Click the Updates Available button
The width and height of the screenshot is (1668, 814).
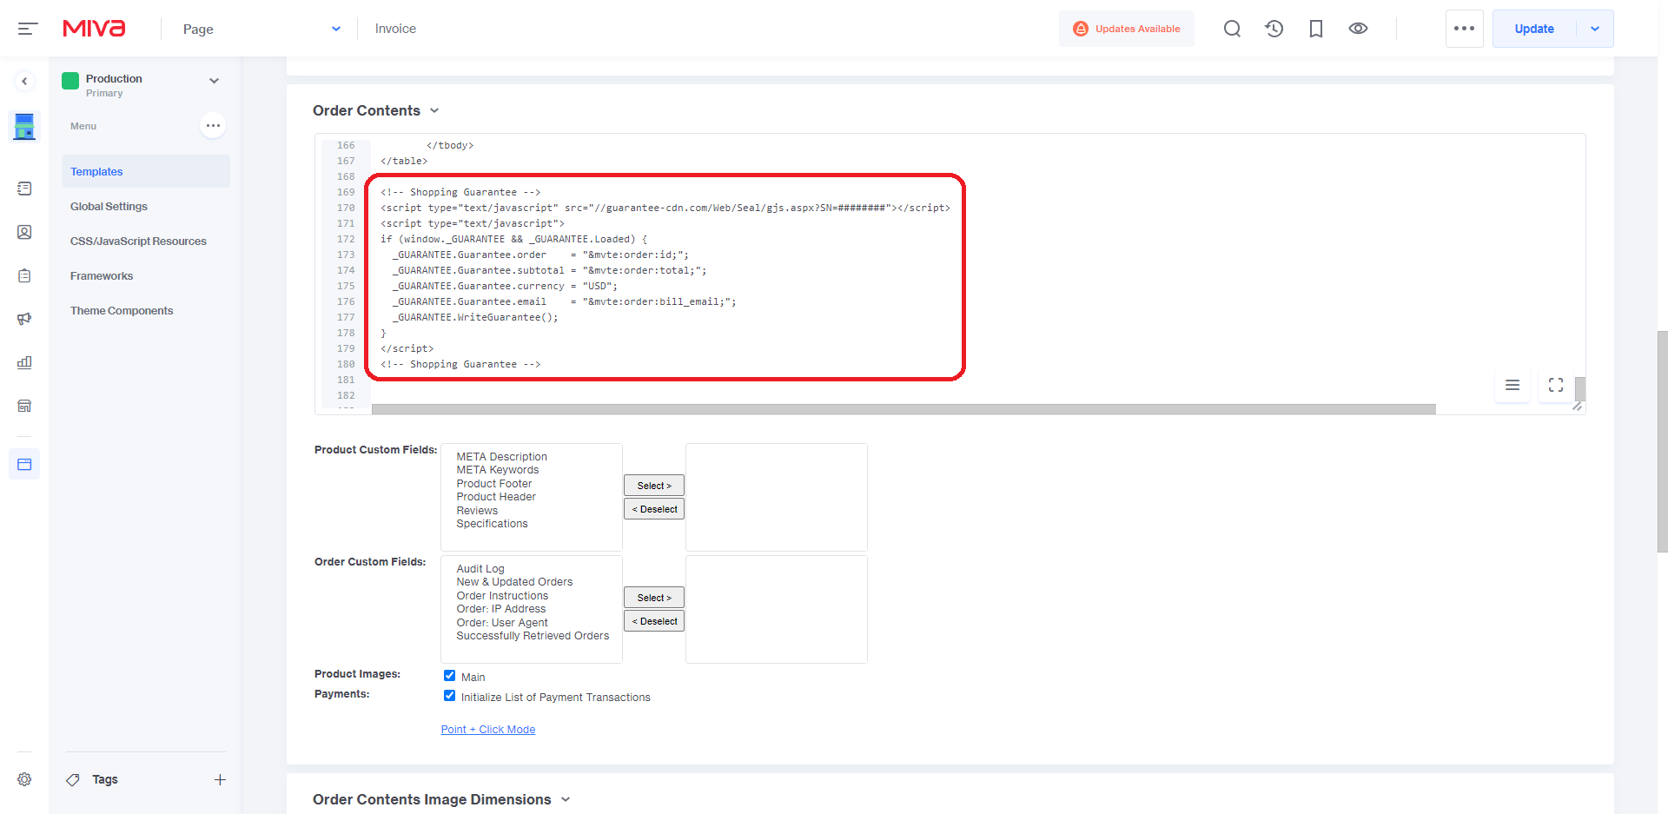click(1127, 29)
